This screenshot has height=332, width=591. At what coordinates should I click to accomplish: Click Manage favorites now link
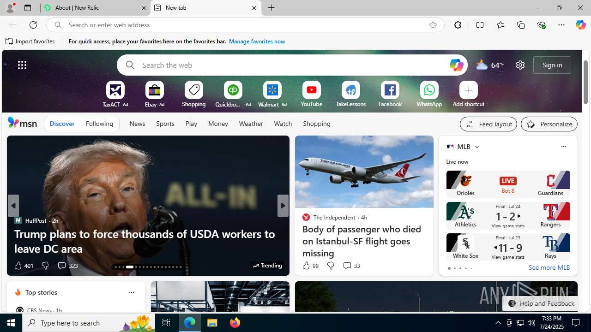pyautogui.click(x=257, y=41)
